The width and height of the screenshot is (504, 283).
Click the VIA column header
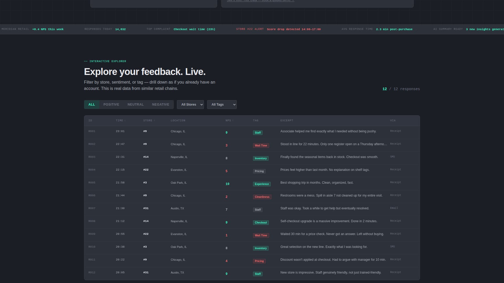tap(393, 121)
